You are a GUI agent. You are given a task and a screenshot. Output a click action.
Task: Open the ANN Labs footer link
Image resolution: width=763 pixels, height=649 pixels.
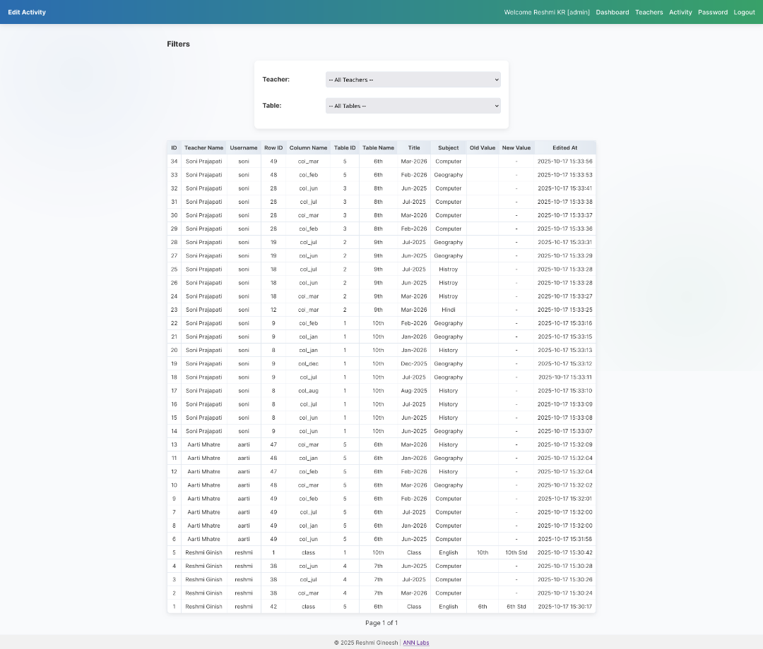(415, 643)
